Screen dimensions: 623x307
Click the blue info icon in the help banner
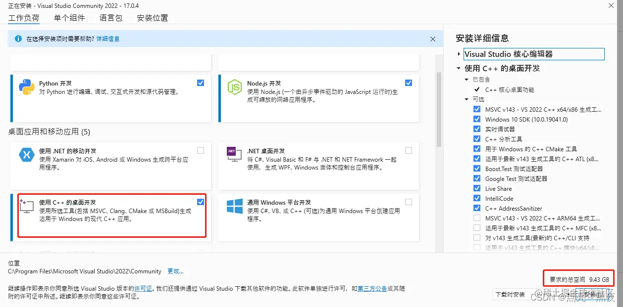[18, 39]
